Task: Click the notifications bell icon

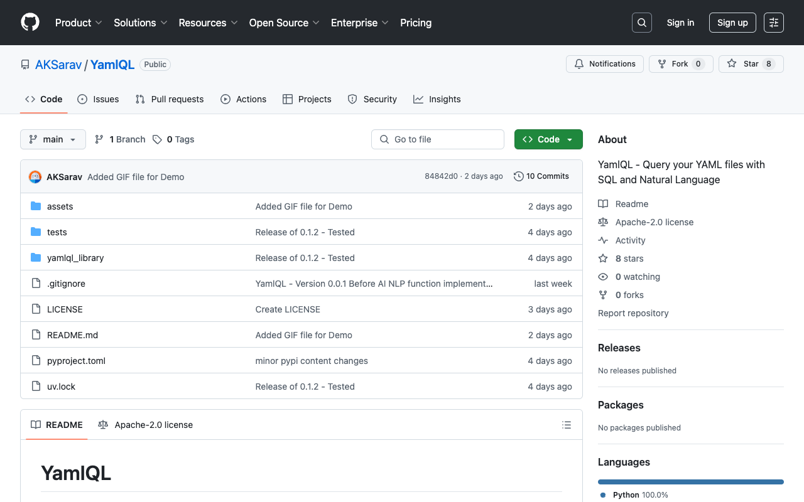Action: tap(579, 63)
